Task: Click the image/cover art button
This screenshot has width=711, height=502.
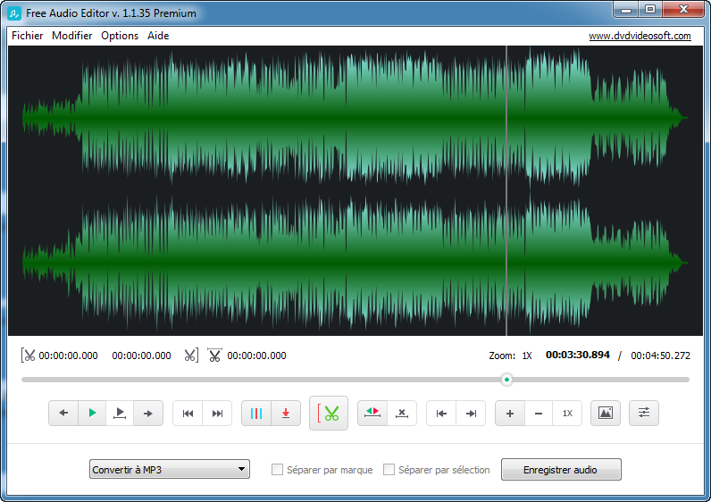Action: [606, 413]
